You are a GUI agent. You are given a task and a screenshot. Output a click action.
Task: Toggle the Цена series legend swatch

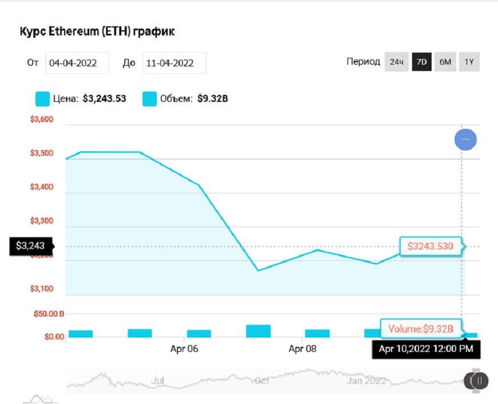(x=43, y=98)
